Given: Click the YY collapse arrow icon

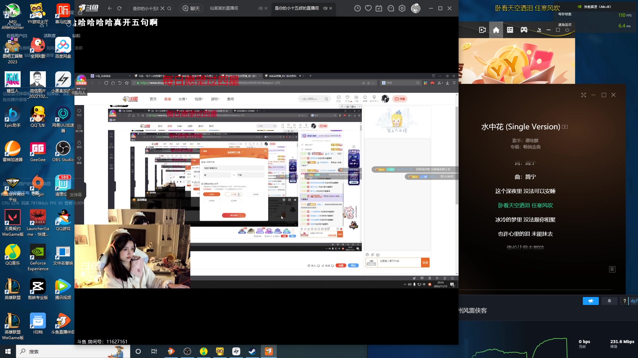Looking at the screenshot, I should (x=539, y=30).
